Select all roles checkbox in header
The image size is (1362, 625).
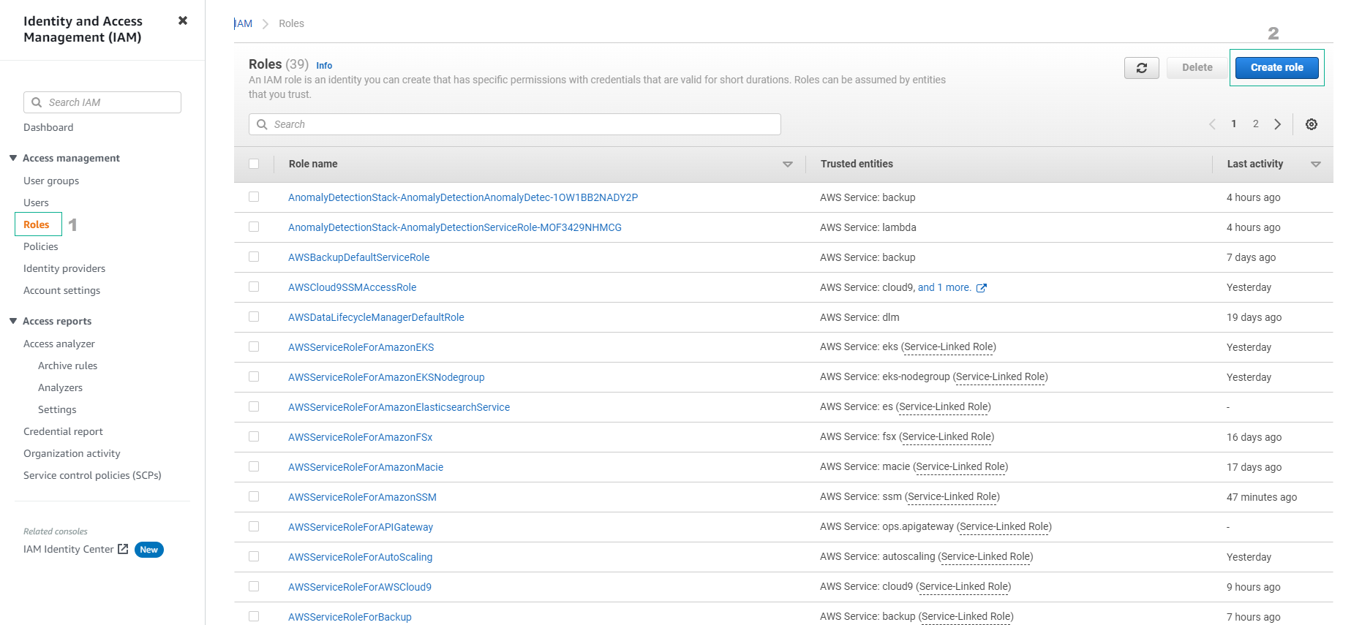click(254, 164)
